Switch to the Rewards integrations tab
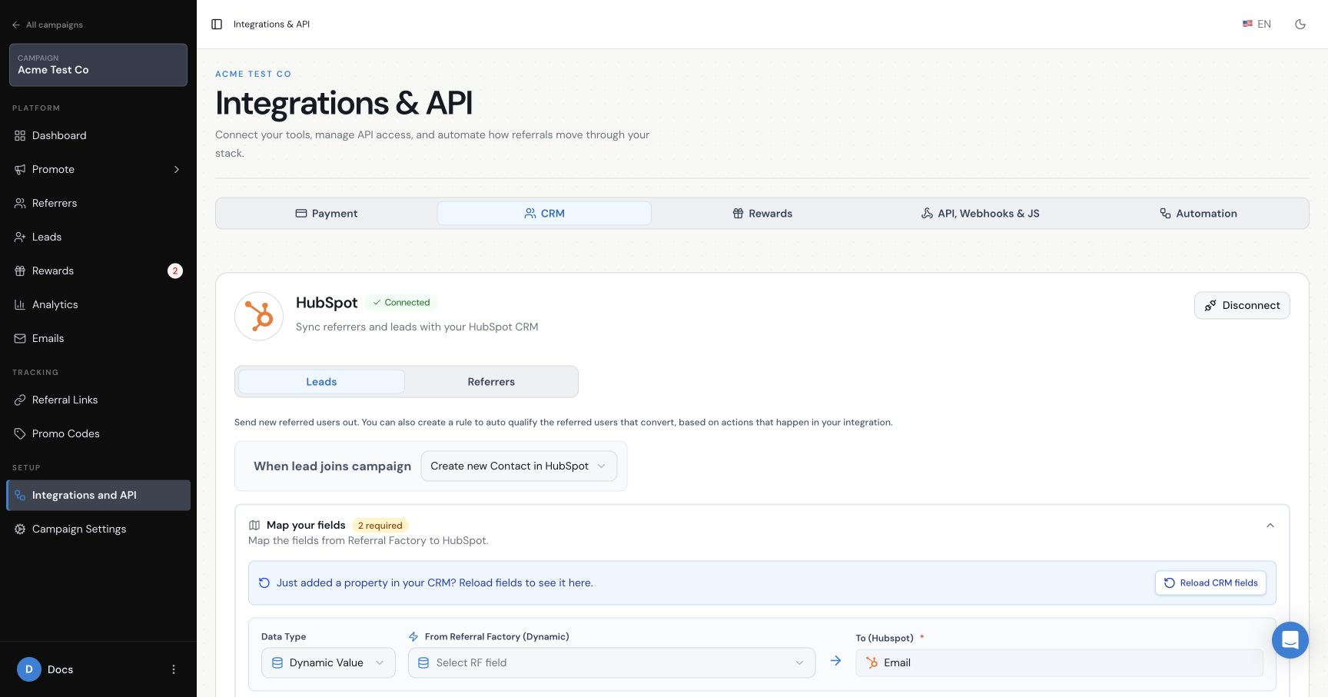The image size is (1328, 697). point(762,214)
